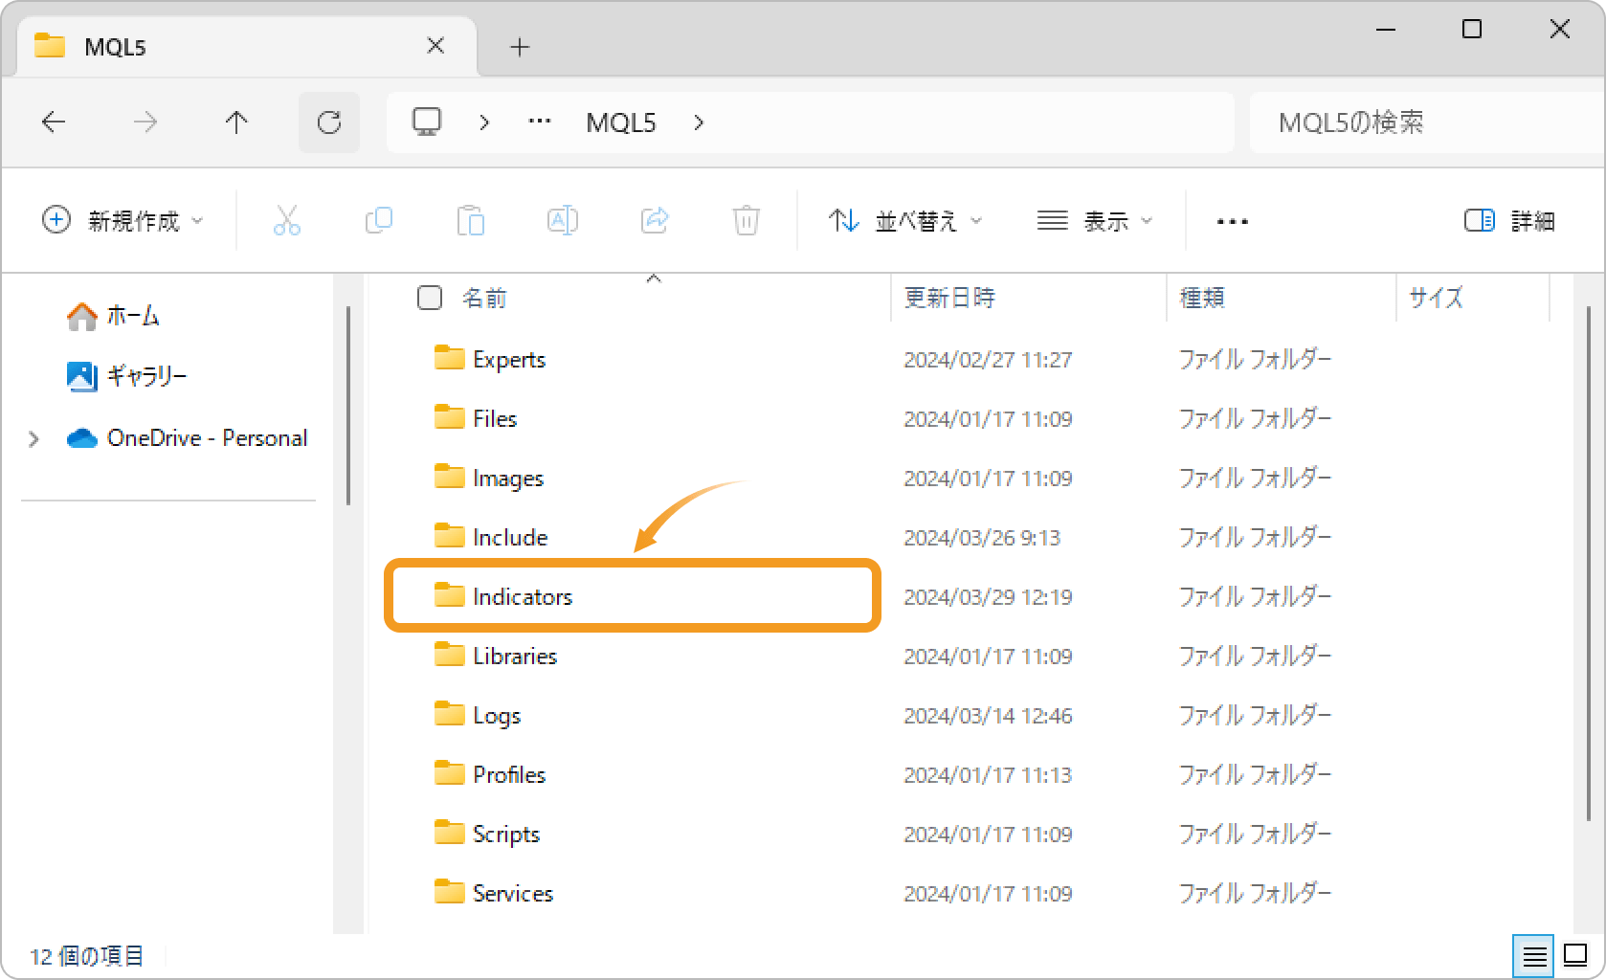Click the Experts folder icon
Image resolution: width=1606 pixels, height=980 pixels.
[449, 358]
